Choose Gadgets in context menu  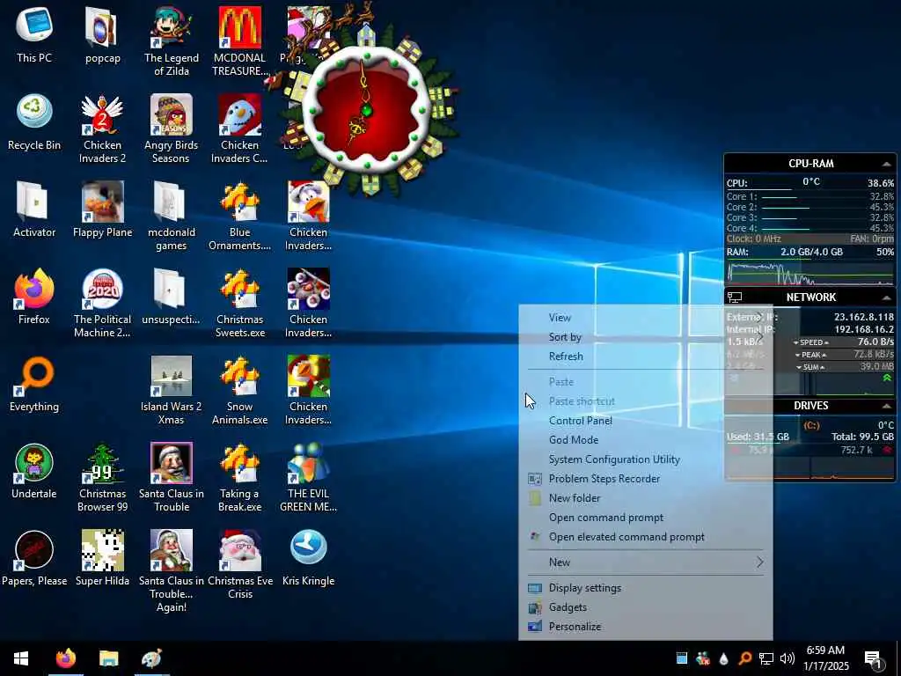(x=645, y=607)
